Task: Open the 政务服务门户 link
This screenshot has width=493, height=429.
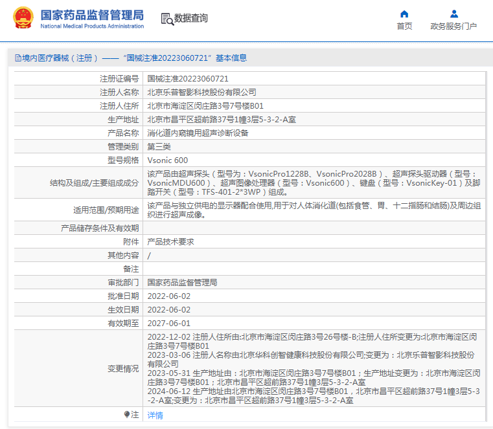Action: click(x=453, y=27)
